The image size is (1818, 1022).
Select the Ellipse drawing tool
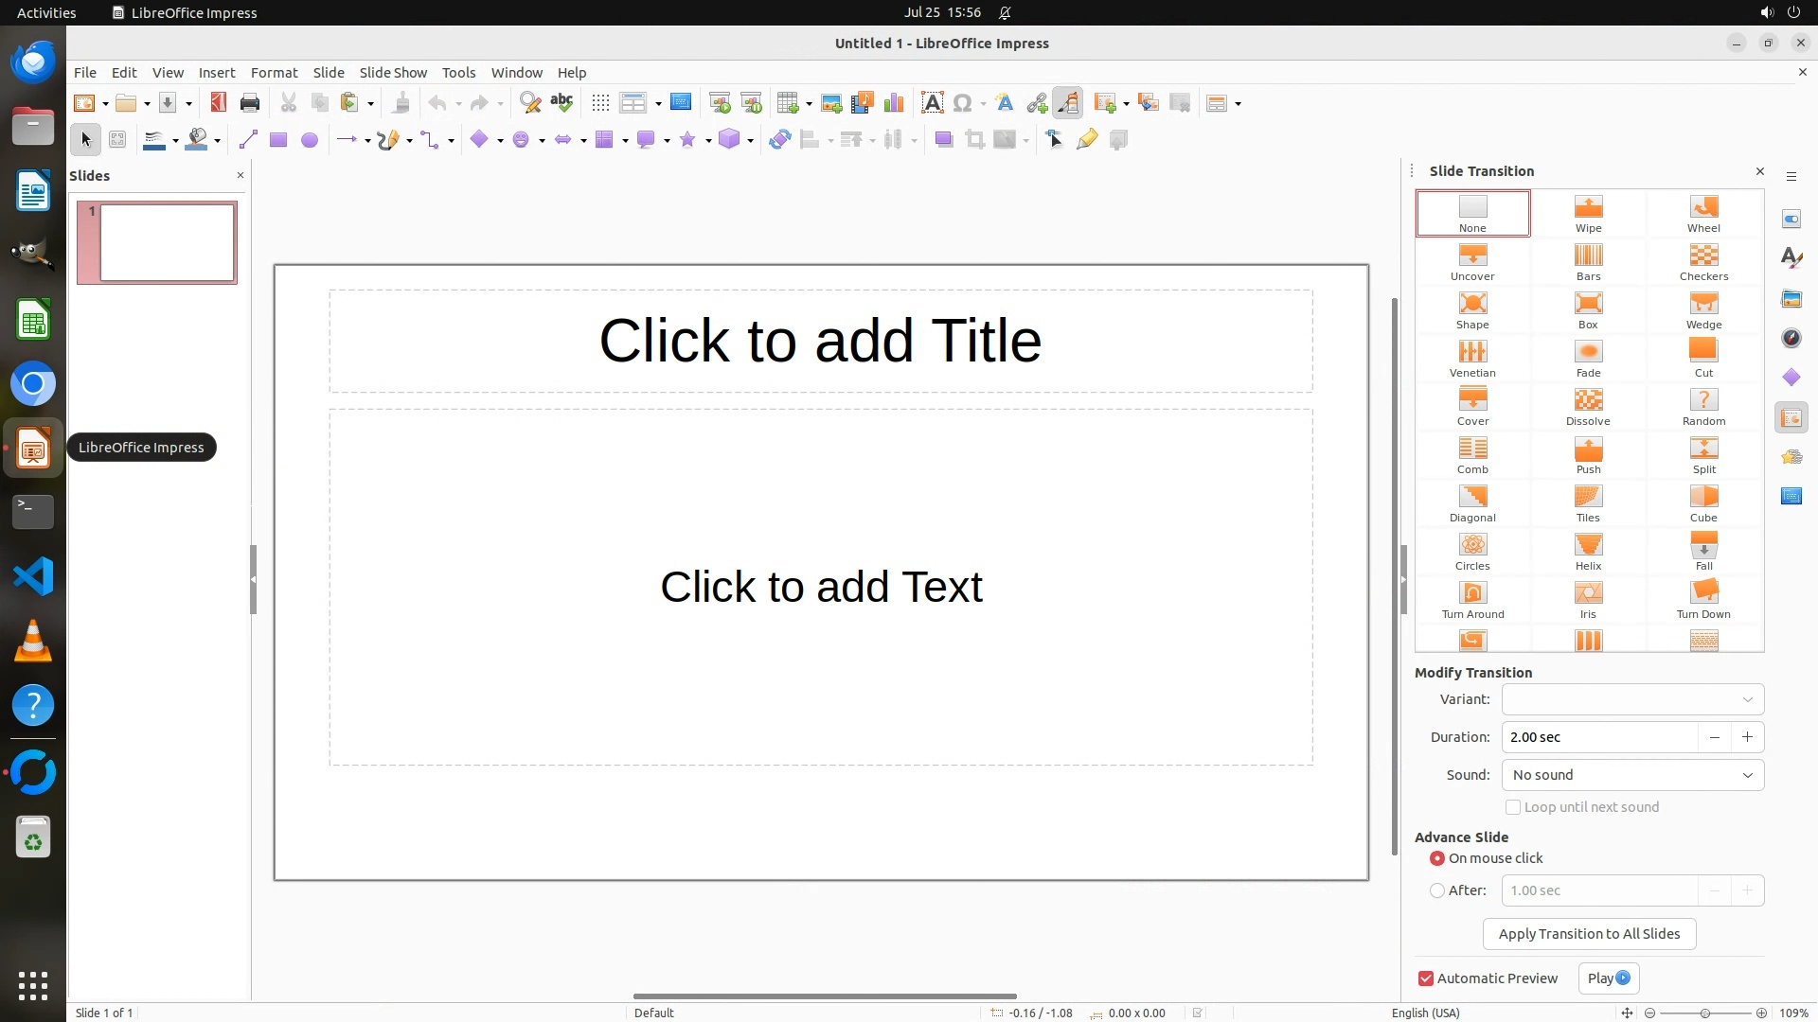(x=309, y=140)
